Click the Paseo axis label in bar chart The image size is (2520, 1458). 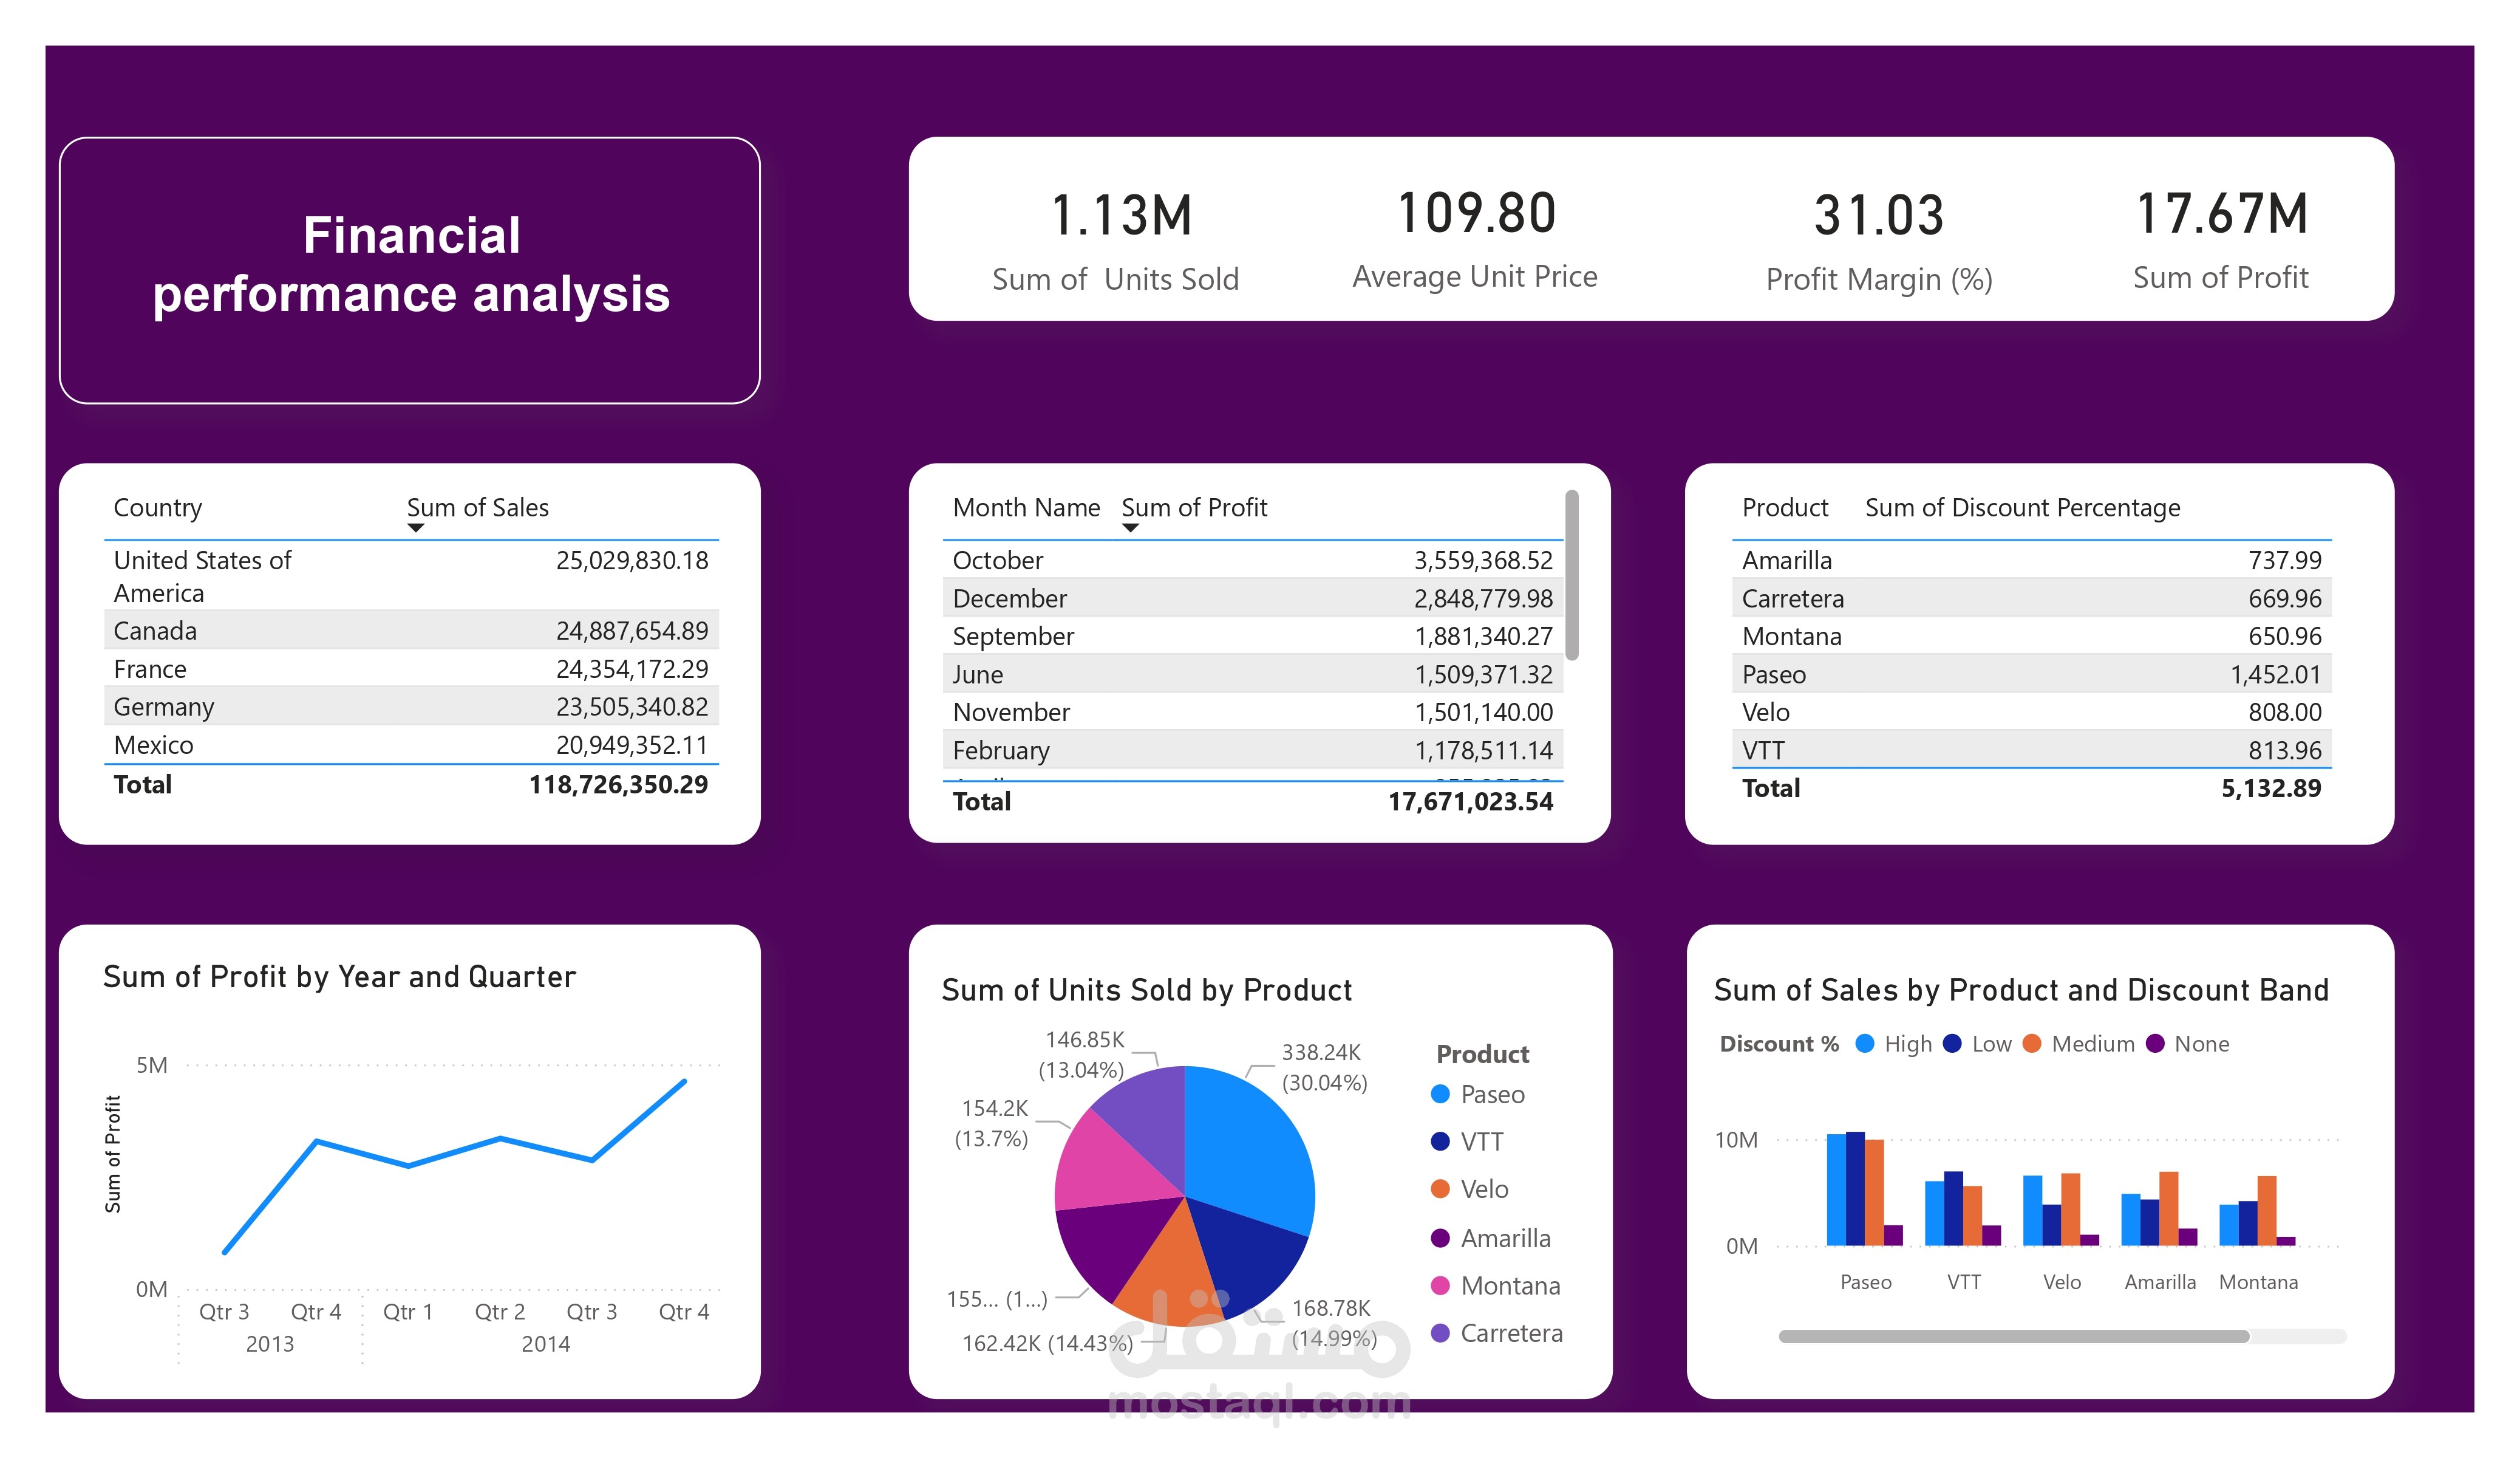[1866, 1282]
